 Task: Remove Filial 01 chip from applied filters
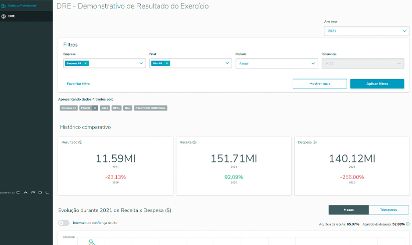pos(95,108)
